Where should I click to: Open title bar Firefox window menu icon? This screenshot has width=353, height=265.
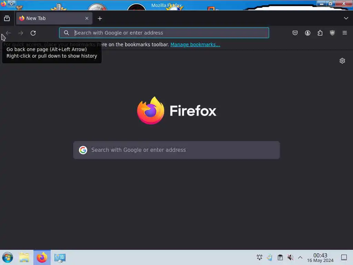[x=3, y=3]
